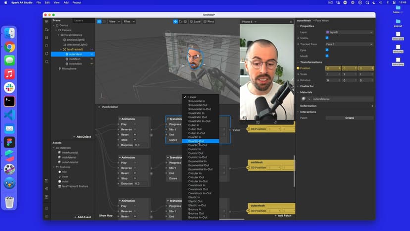Click the Add Patch button

tap(283, 216)
